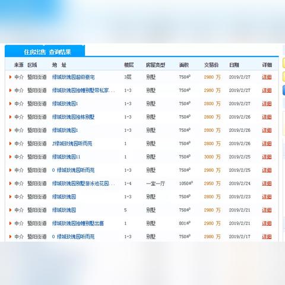Open 绿城玫瑰园听雨苑 listing dated 2019/2/25
285x285 pixels.
point(73,170)
